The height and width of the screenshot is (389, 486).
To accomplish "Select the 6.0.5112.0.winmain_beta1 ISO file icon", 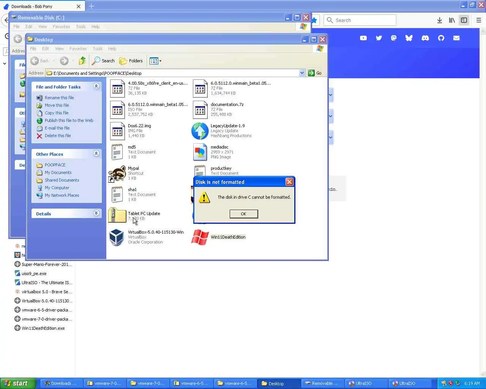I will pos(117,109).
